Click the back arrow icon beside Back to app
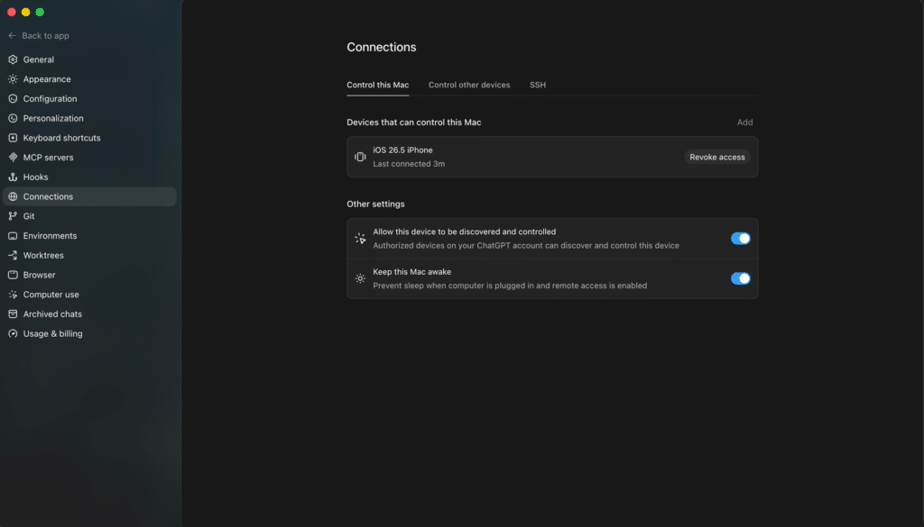 tap(12, 36)
